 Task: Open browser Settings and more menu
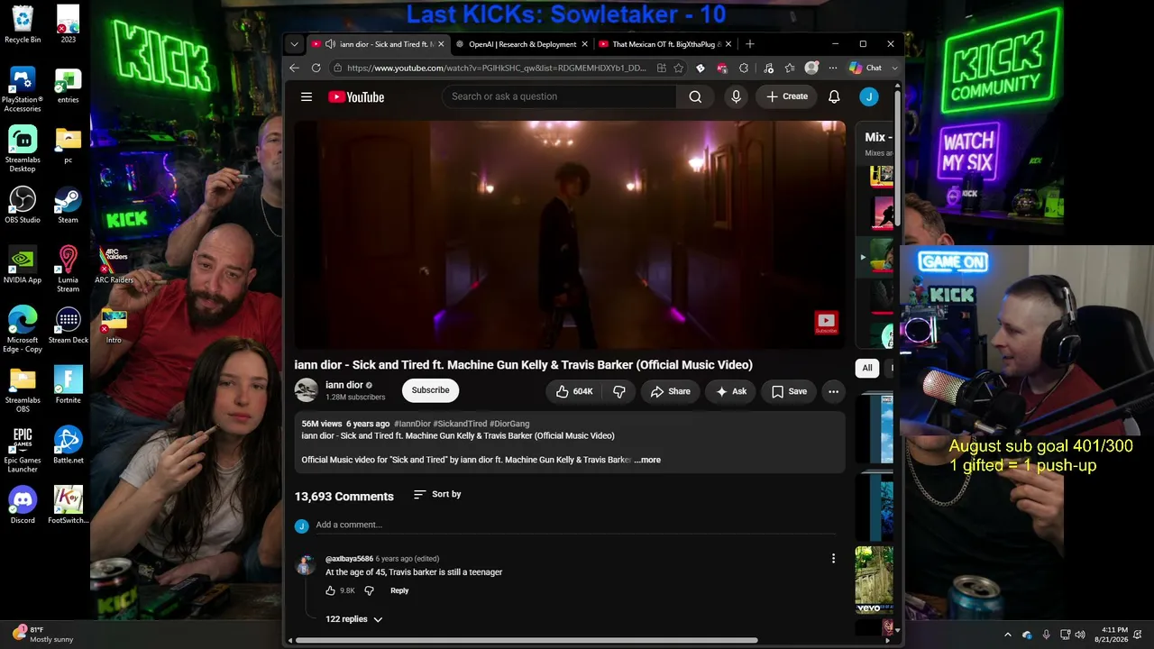tap(832, 68)
